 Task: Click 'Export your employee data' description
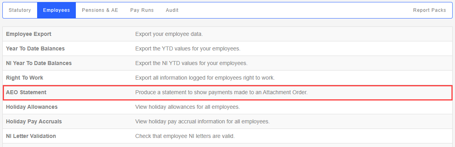pos(169,34)
